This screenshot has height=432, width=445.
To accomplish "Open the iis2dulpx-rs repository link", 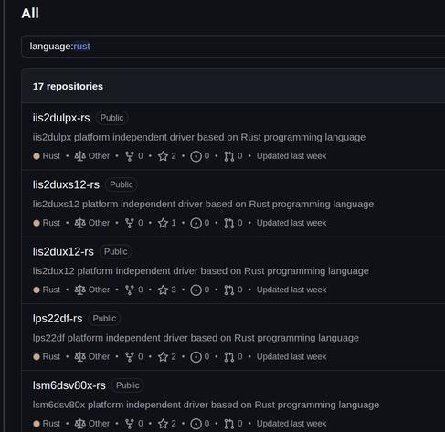I will click(x=61, y=118).
